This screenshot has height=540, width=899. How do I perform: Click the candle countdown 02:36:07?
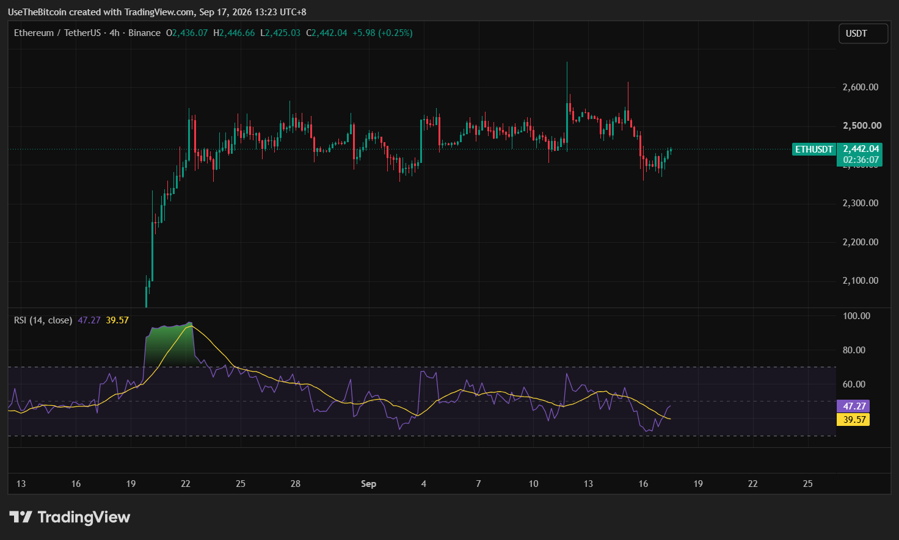pyautogui.click(x=861, y=160)
